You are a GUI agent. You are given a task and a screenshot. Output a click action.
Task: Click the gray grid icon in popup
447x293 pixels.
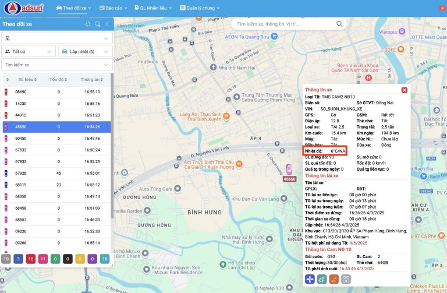point(346,280)
